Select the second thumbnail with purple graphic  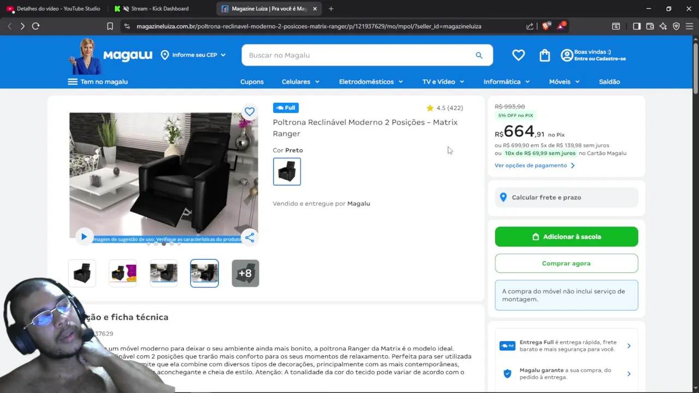(x=123, y=273)
